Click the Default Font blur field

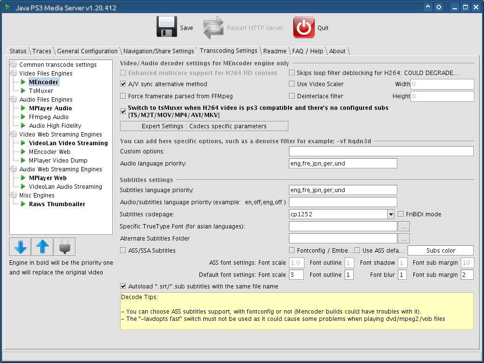(402, 275)
